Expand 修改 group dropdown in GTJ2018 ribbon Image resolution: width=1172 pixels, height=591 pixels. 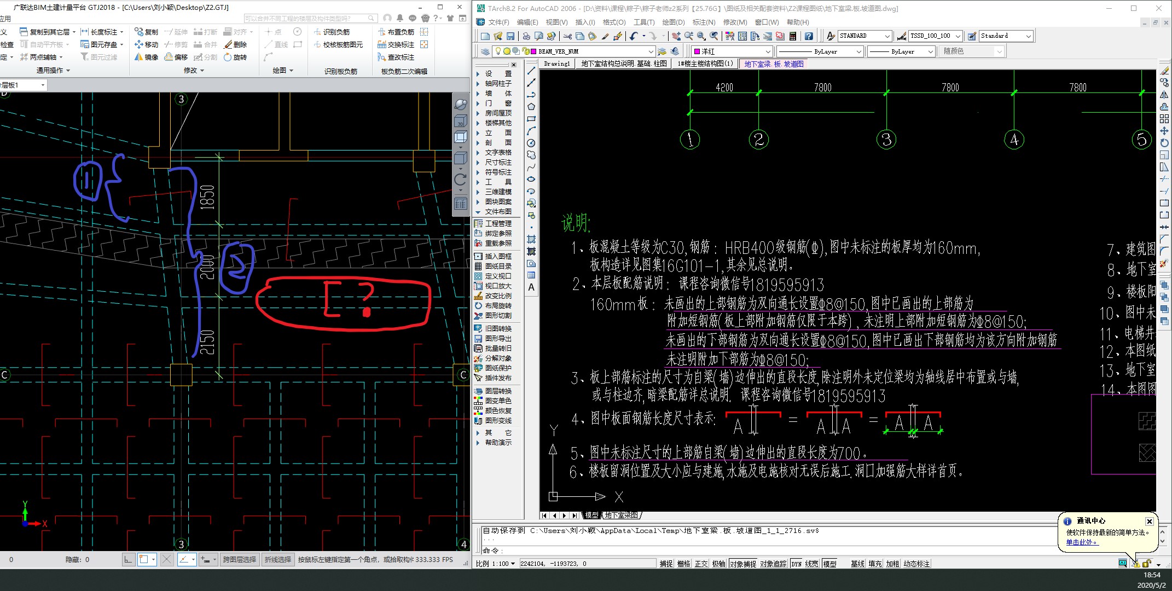[194, 71]
